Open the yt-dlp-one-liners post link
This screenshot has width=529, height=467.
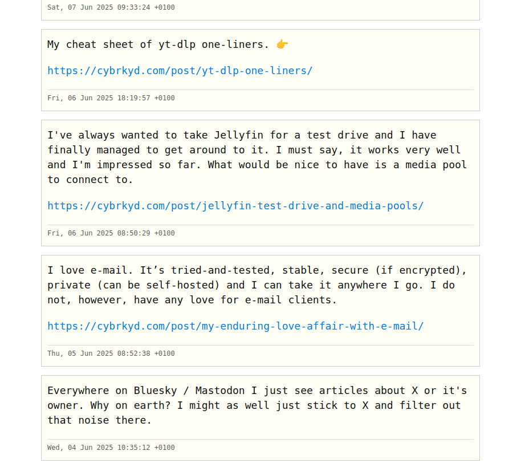point(180,71)
